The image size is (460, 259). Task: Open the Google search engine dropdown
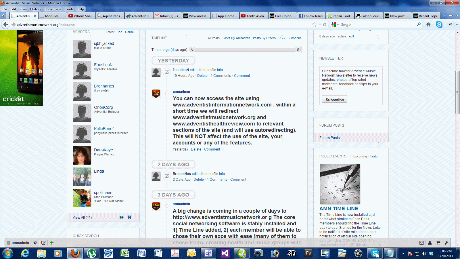(335, 25)
